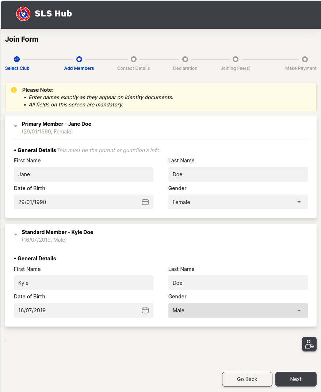This screenshot has height=392, width=321.
Task: Click the 'Please Note:' heading
Action: [38, 90]
